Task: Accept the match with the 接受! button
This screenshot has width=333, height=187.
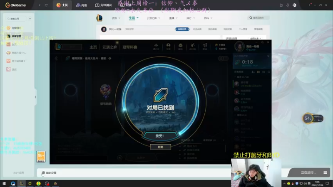Action: point(160,136)
